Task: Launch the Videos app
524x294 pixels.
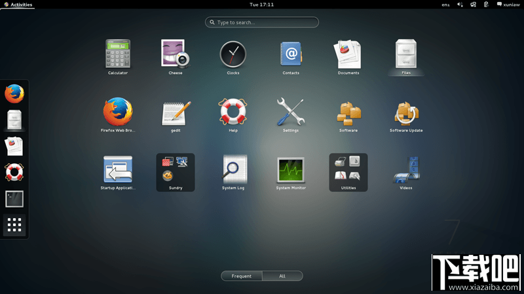Action: coord(406,172)
